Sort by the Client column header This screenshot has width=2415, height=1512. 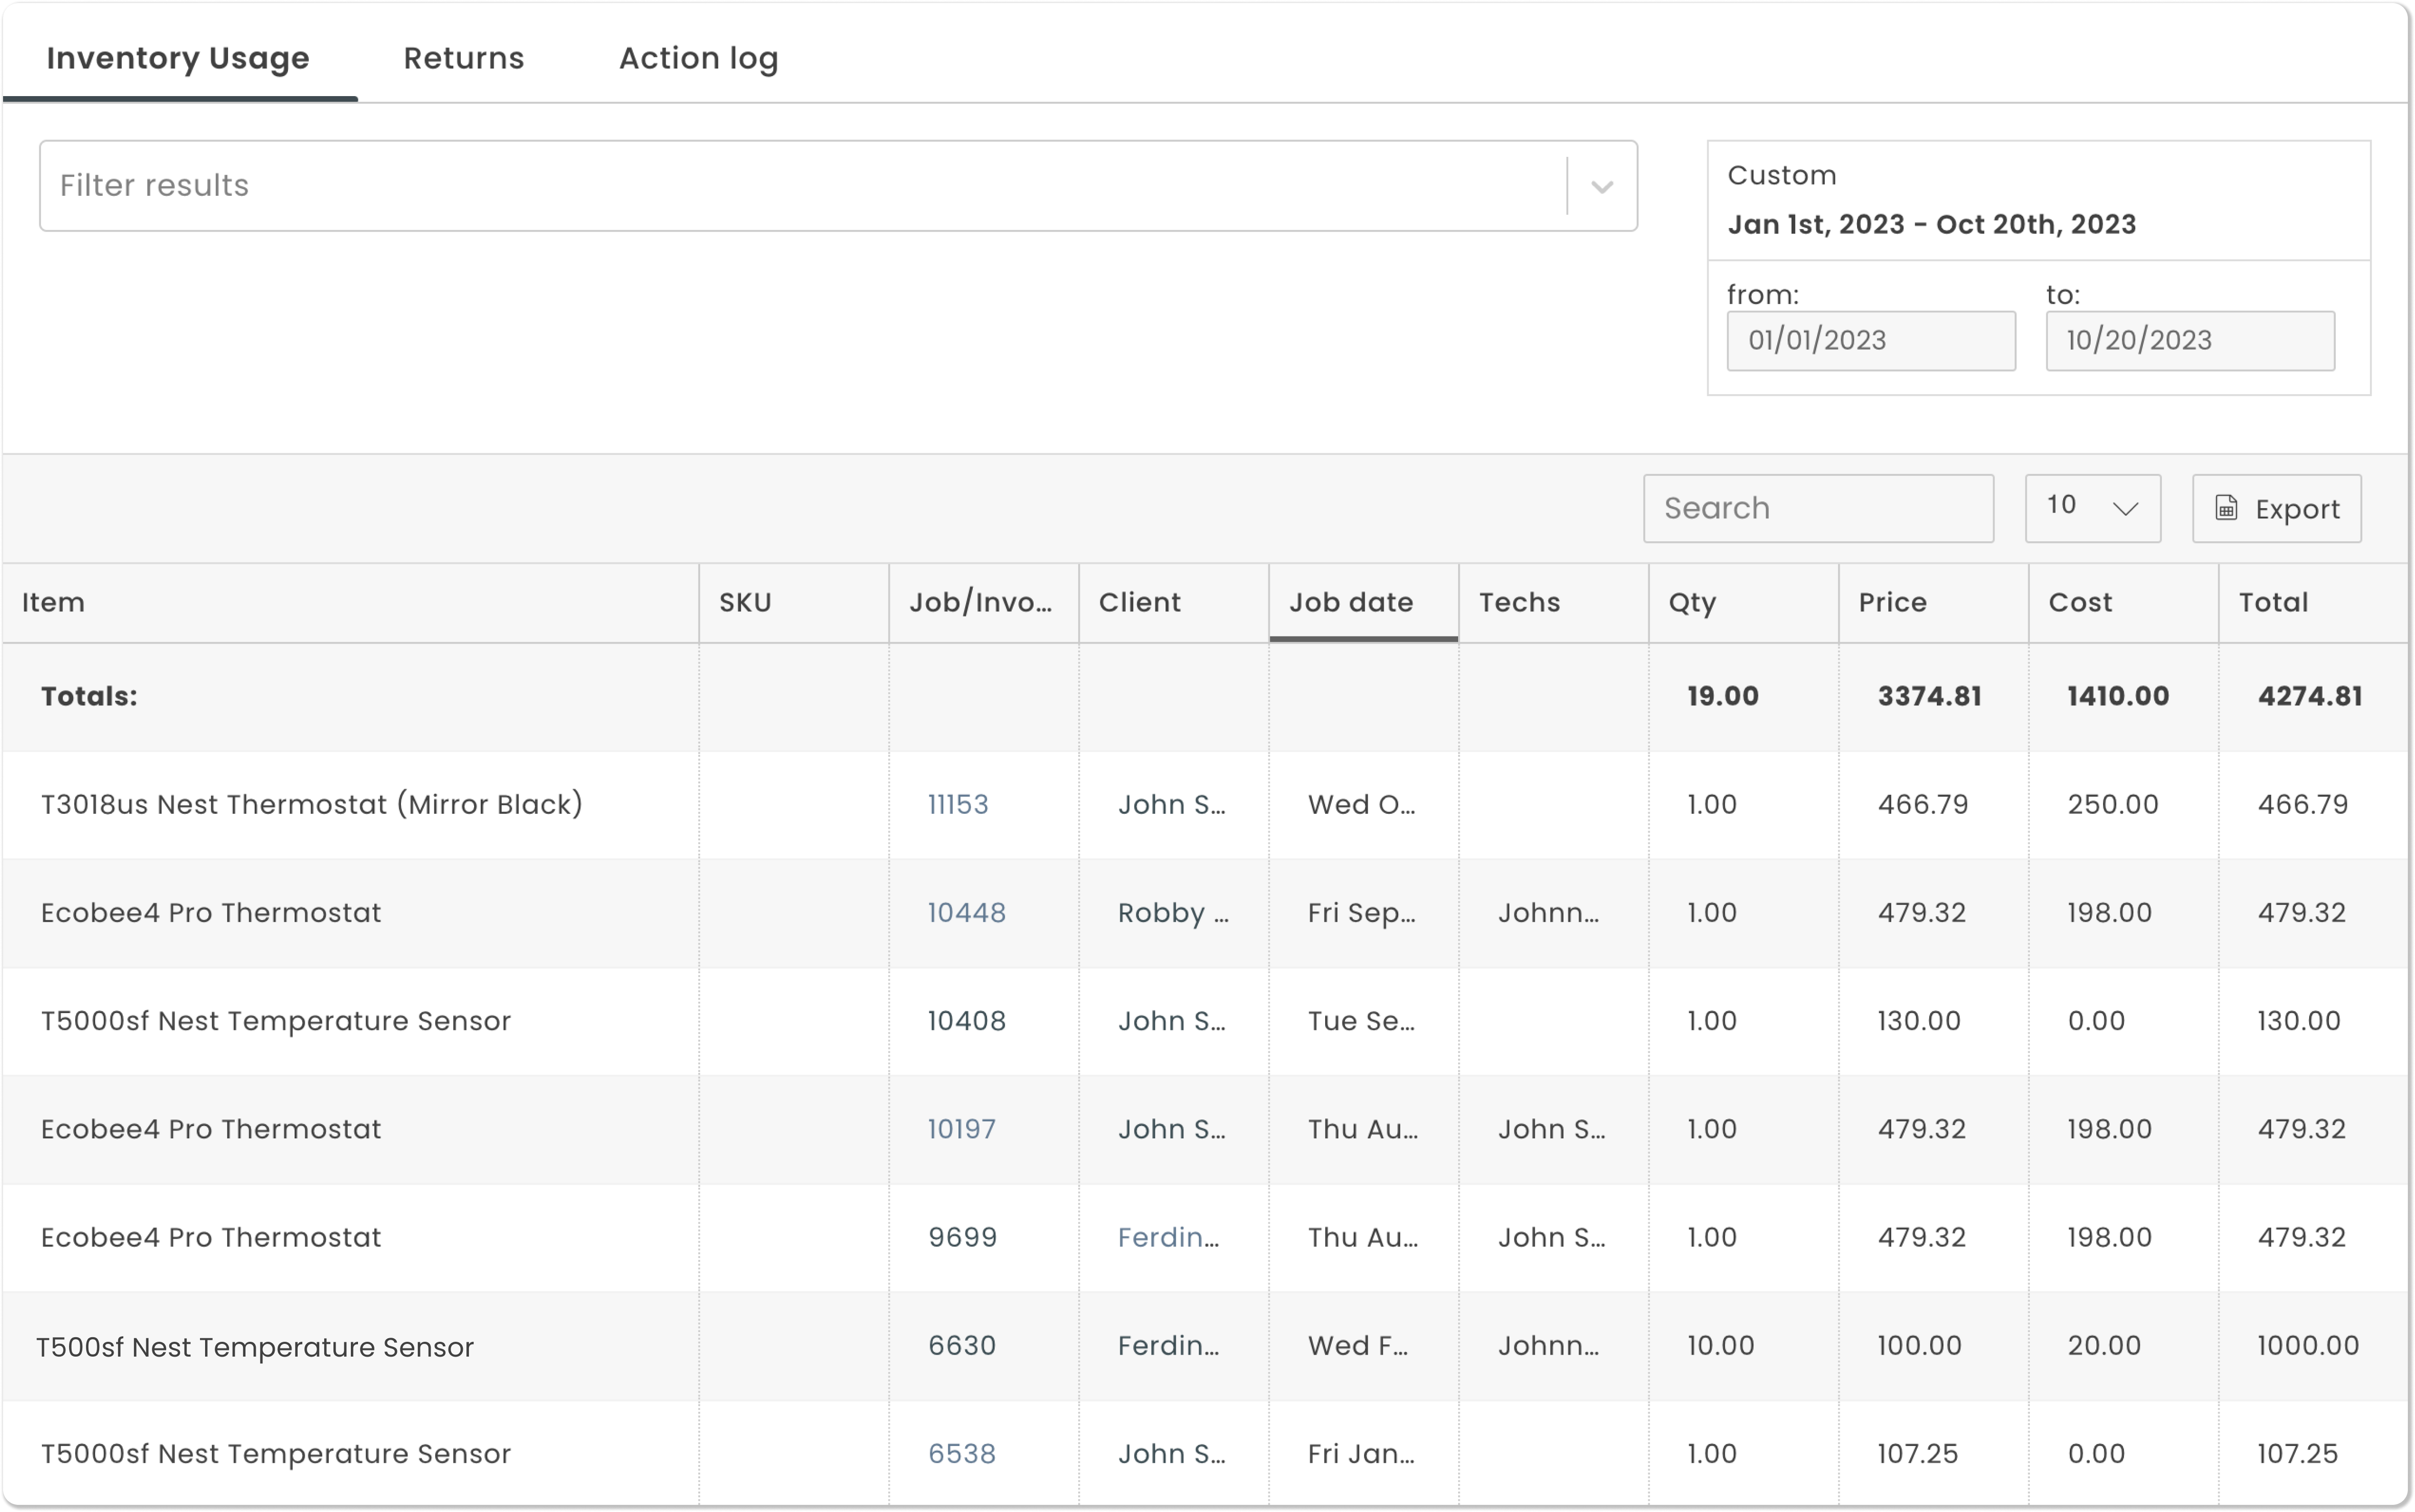1173,603
